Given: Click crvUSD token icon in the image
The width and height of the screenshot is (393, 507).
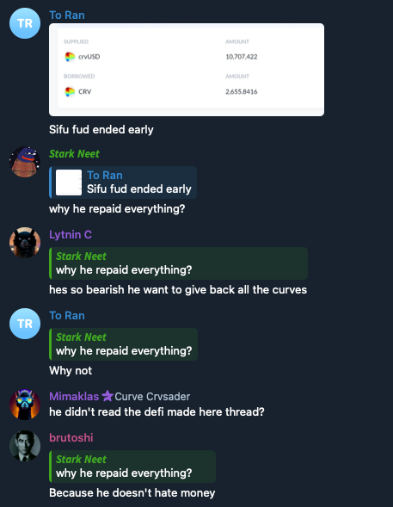Looking at the screenshot, I should click(70, 57).
